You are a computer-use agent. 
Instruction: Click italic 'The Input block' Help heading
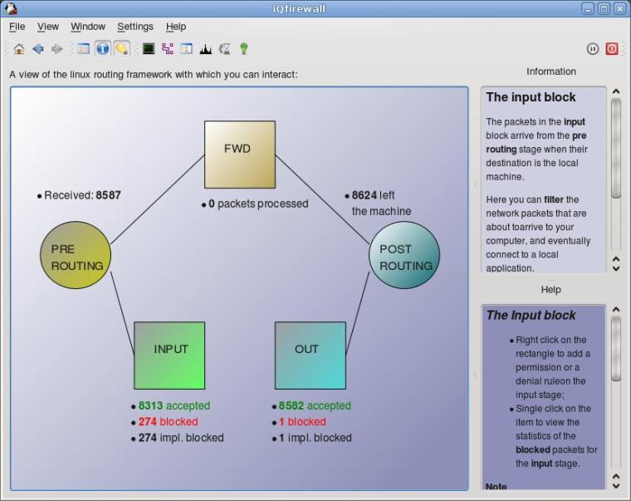[x=531, y=316]
